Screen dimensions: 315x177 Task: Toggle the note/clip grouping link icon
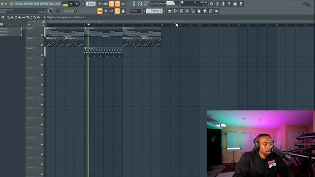click(117, 11)
